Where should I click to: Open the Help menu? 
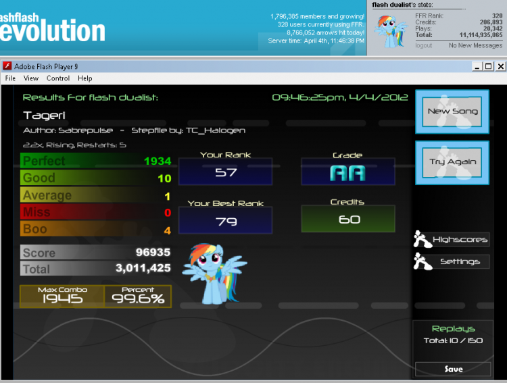pyautogui.click(x=85, y=78)
